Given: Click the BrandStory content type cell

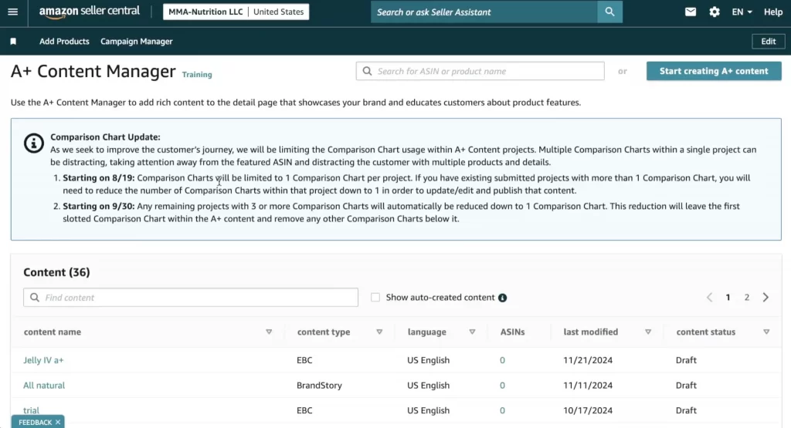Looking at the screenshot, I should 319,386.
